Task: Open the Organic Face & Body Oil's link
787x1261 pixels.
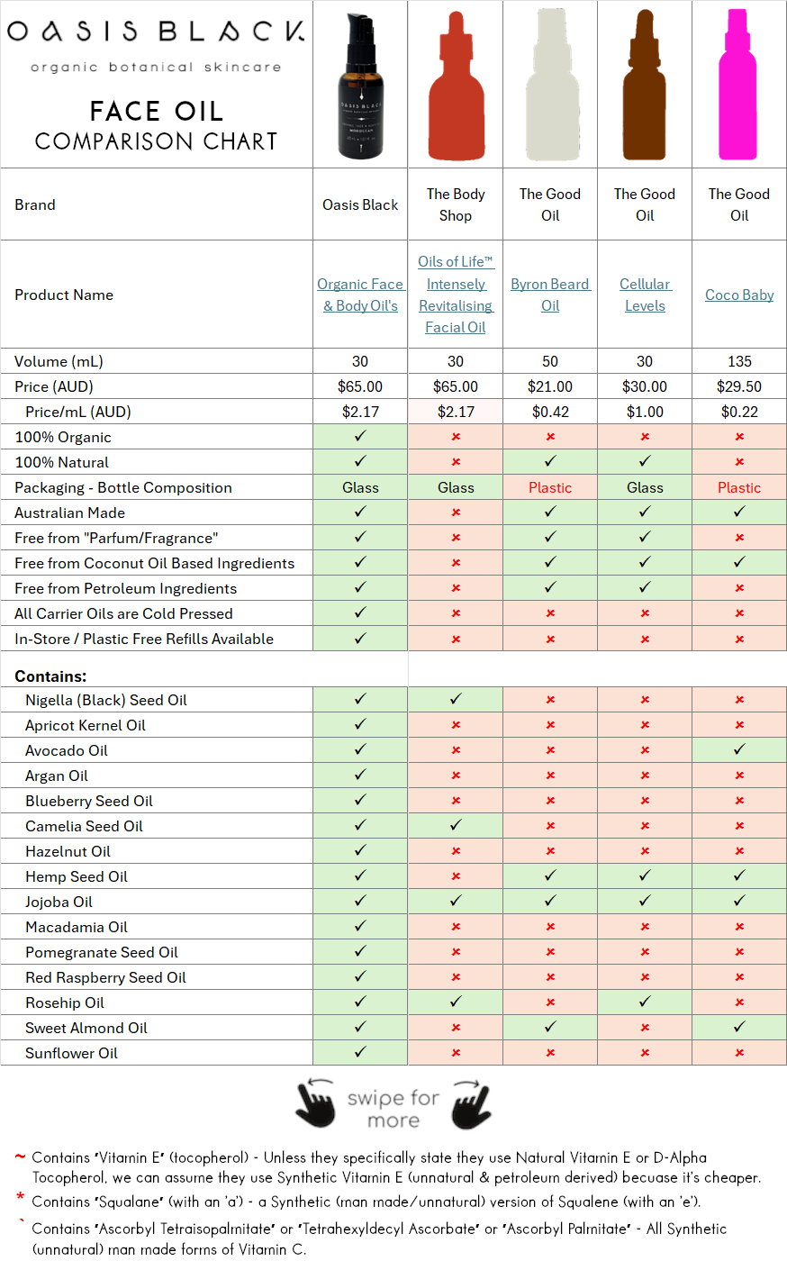Action: coord(359,295)
